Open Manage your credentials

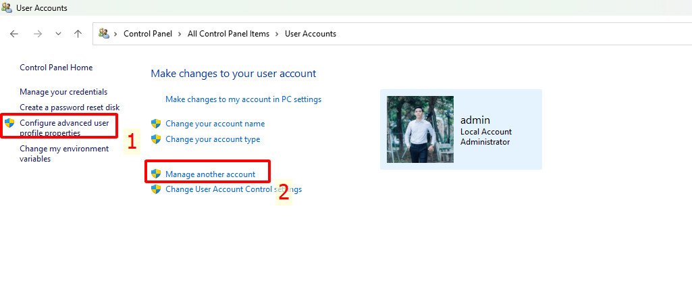click(x=63, y=92)
